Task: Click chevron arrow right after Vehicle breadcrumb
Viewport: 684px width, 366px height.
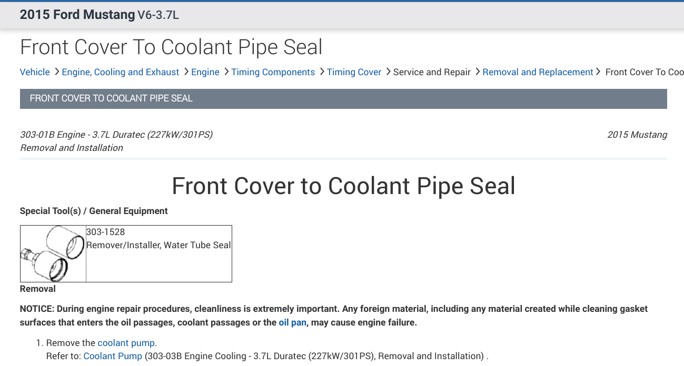Action: pos(56,72)
